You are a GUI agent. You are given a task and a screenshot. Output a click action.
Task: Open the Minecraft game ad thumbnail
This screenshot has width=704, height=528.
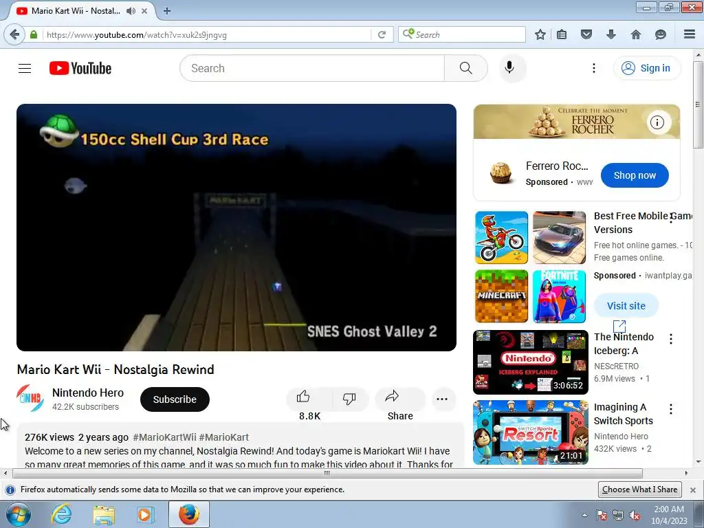click(x=501, y=296)
